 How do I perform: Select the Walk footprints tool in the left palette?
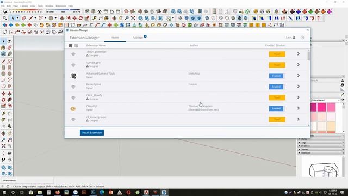coord(3,160)
